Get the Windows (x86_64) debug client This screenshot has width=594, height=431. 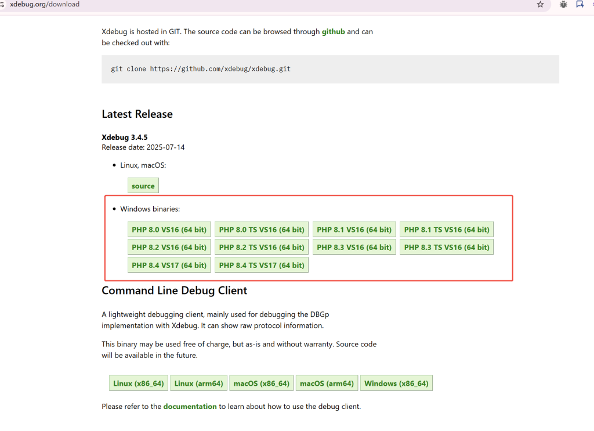(396, 383)
